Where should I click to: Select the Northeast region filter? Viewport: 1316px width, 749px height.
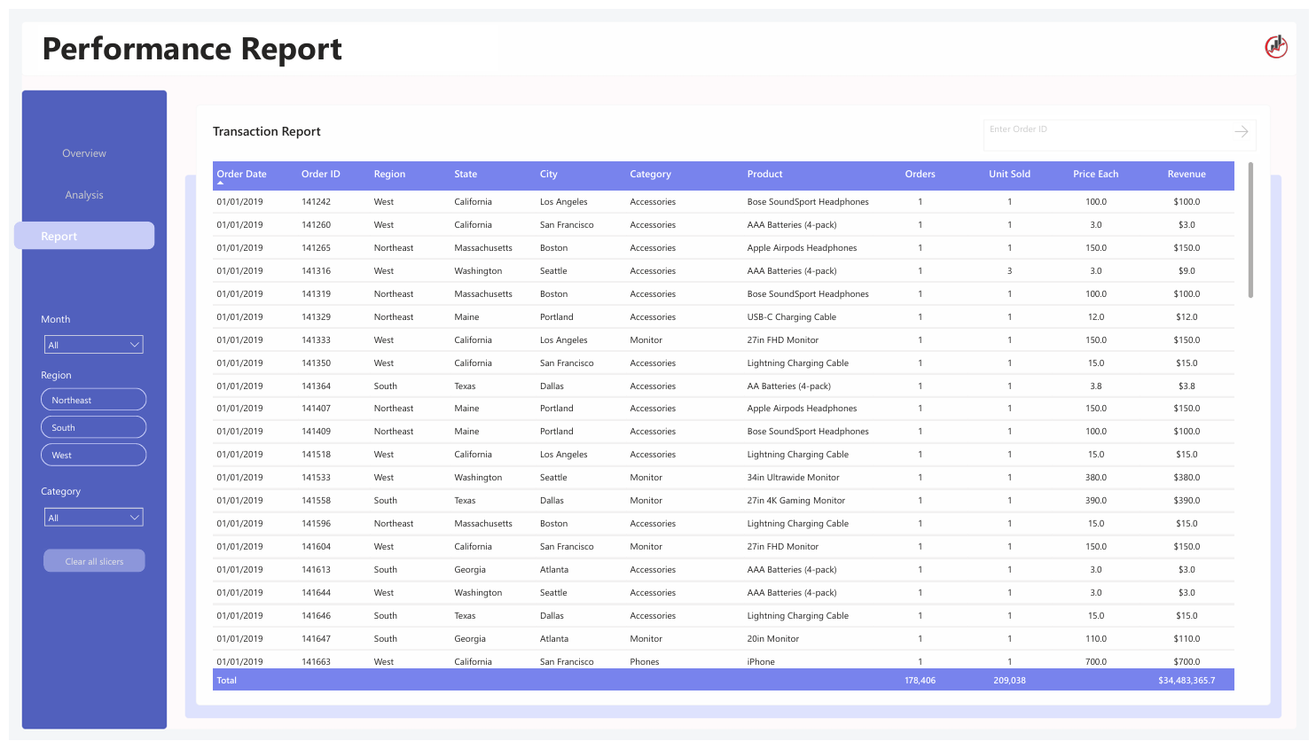tap(93, 399)
